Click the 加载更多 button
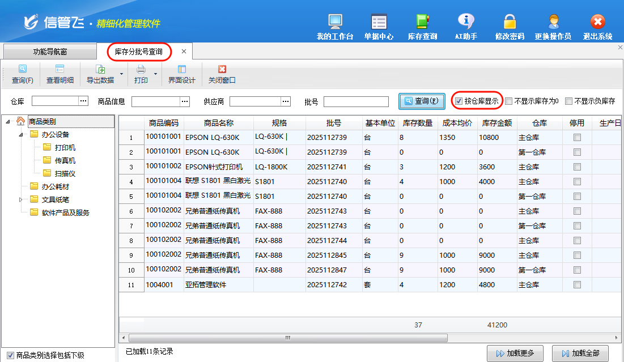The width and height of the screenshot is (624, 362). [515, 353]
